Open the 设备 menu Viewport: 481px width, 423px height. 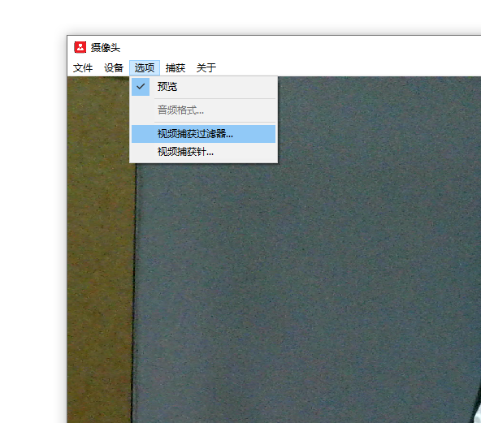coord(114,67)
